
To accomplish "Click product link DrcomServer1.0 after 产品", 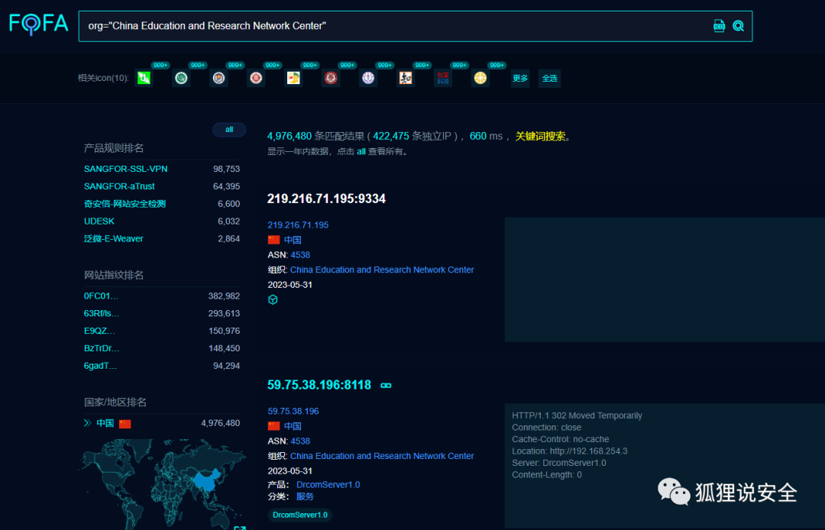I will [x=328, y=485].
